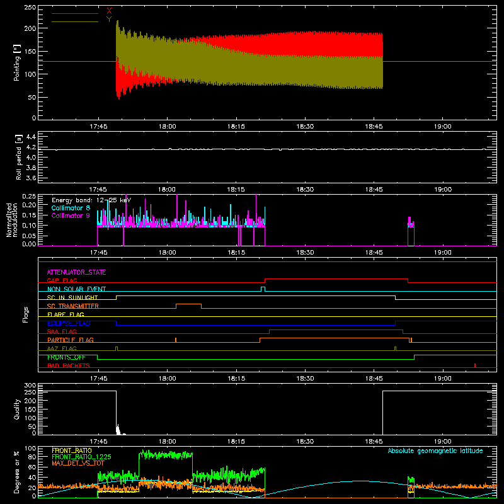
Task: Select the SC_IN_SUNLIGHT flag label
Action: pos(72,297)
